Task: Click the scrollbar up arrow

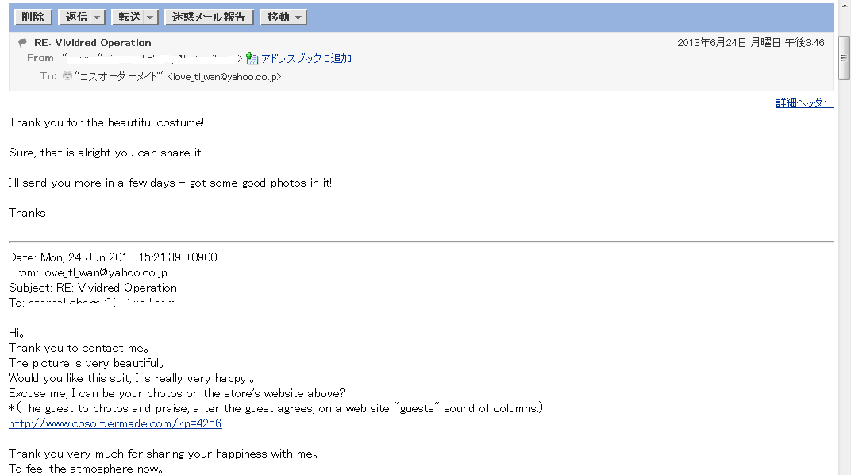Action: (x=844, y=4)
